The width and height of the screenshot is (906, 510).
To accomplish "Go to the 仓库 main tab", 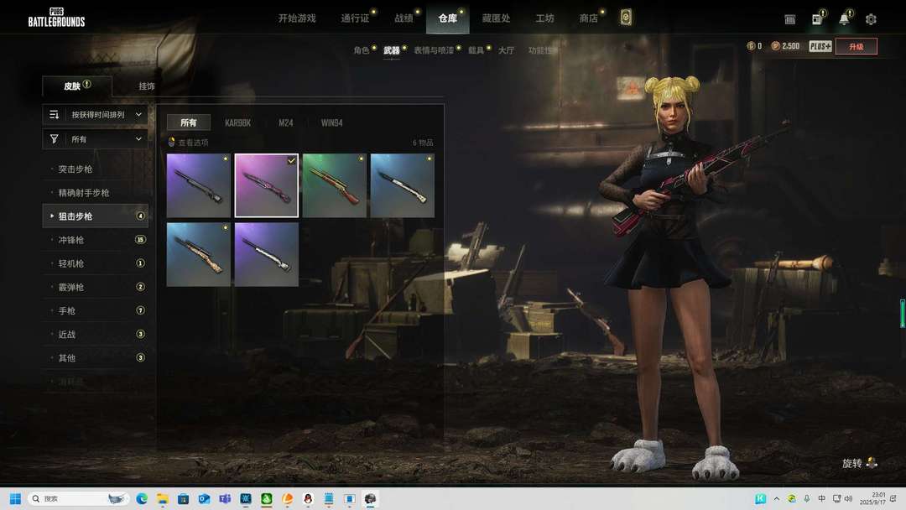I will pos(447,18).
